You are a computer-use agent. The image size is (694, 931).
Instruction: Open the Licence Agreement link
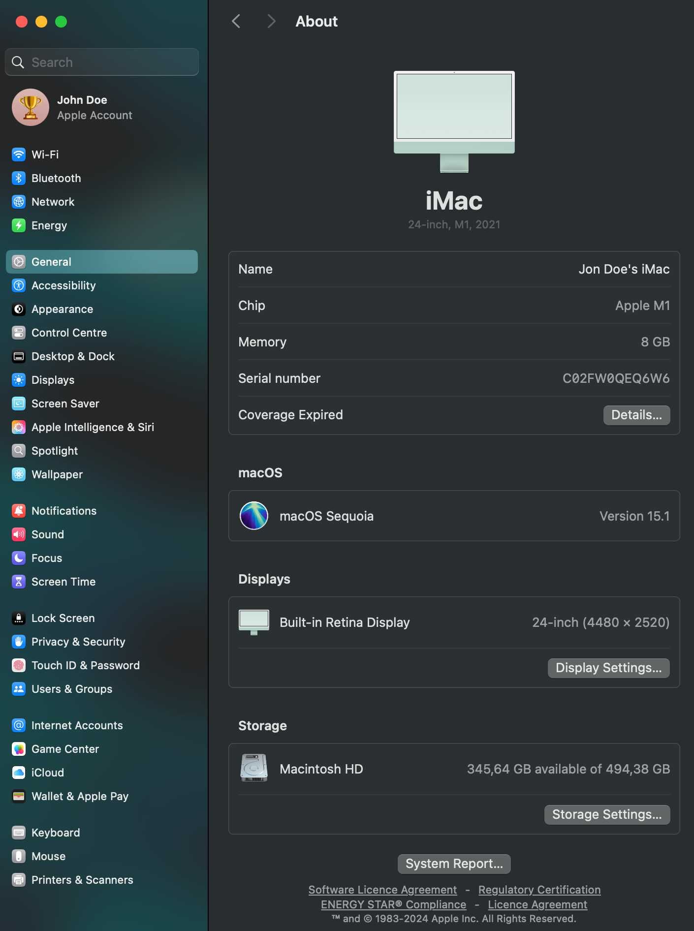pos(537,904)
